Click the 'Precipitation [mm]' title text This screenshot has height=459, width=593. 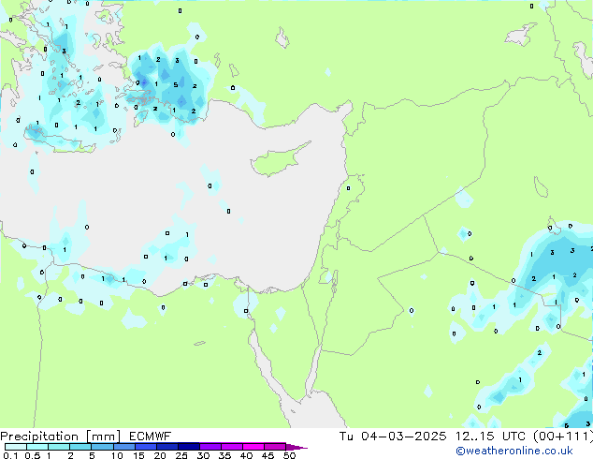(x=61, y=437)
